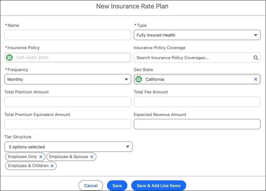This screenshot has height=191, width=266.
Task: Click the search magnifier in Insurance Policy Coverage
Action: 256,58
